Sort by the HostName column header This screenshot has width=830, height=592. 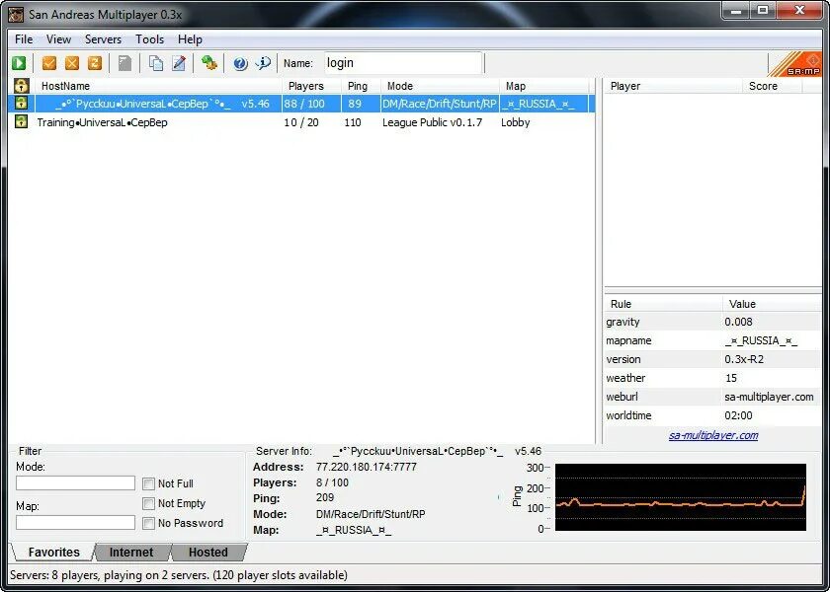[158, 86]
